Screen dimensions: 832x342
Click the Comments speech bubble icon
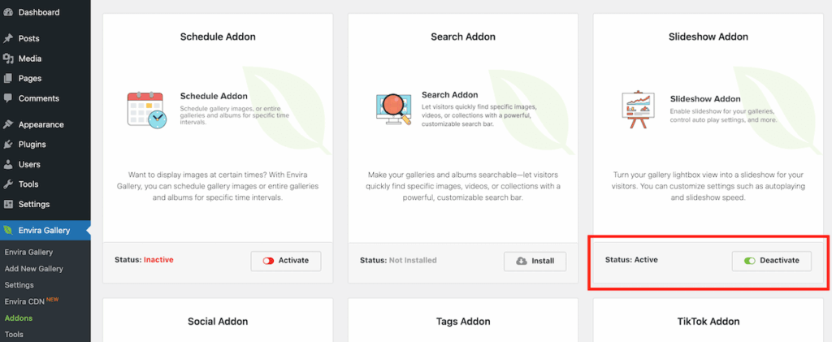(x=8, y=98)
